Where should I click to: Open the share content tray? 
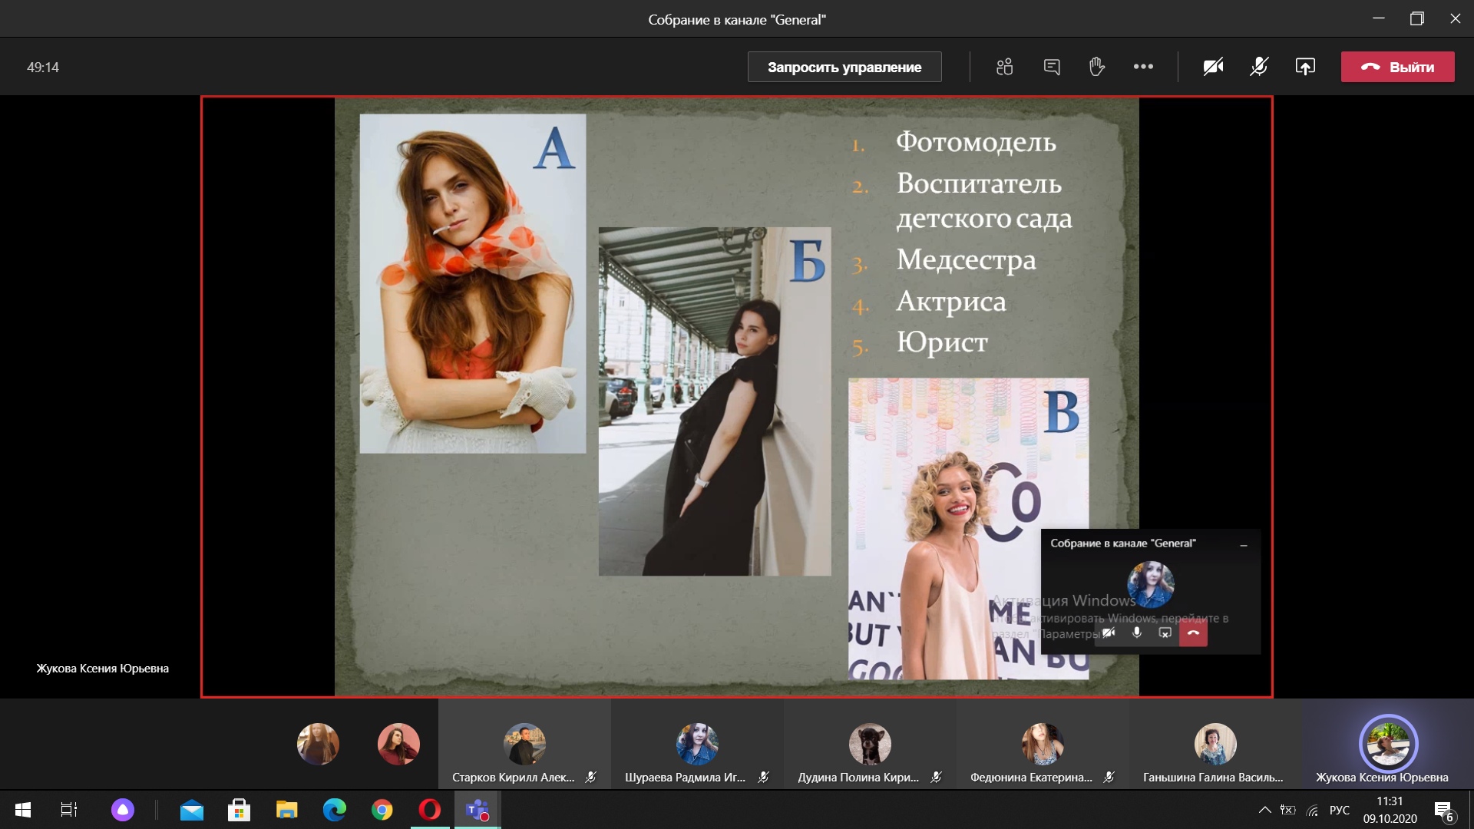pyautogui.click(x=1305, y=67)
